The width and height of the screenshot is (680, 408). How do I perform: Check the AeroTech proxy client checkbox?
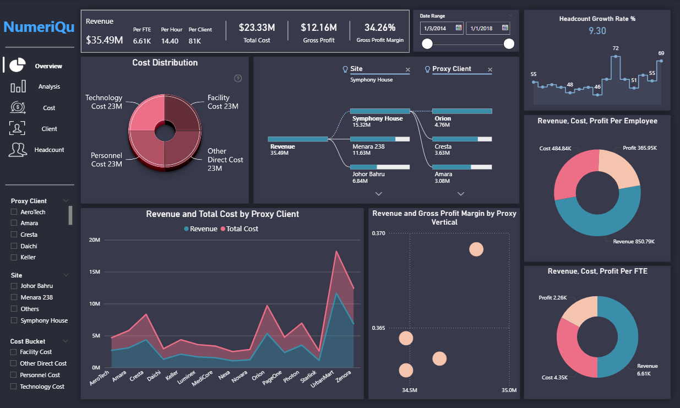coord(14,212)
